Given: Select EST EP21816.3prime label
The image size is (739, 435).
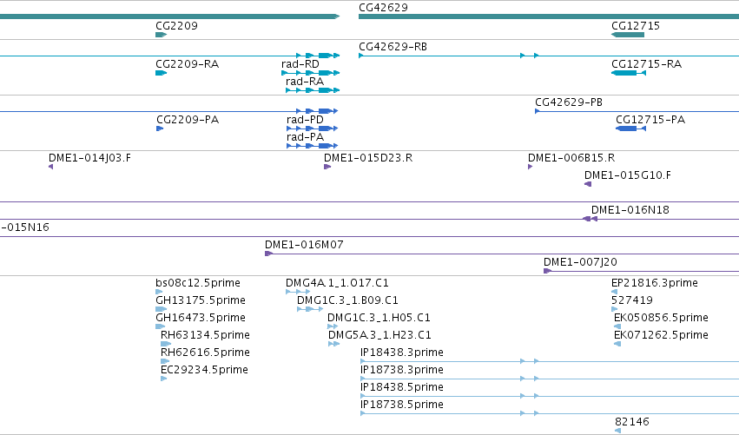Looking at the screenshot, I should [655, 283].
